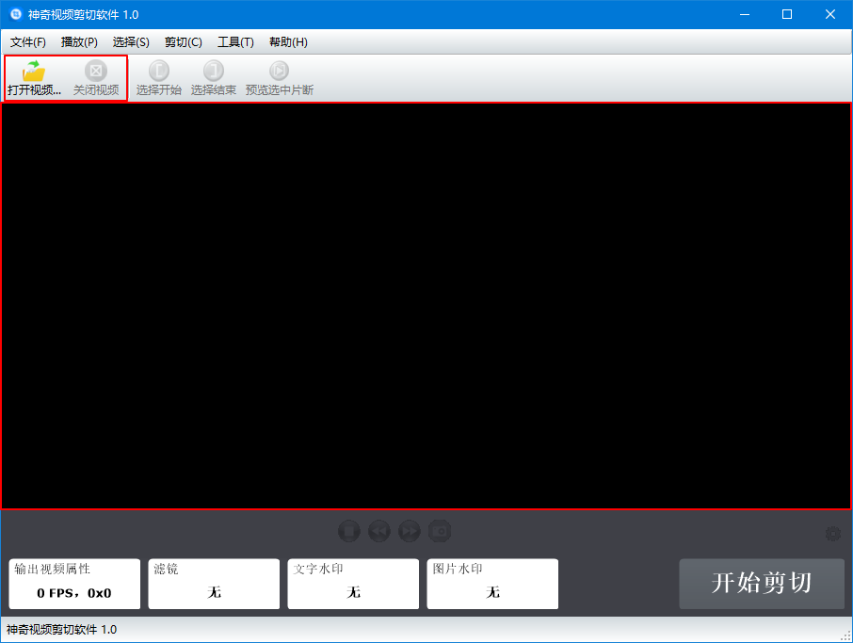This screenshot has width=853, height=643.
Task: Click the 图片水印 image watermark panel
Action: (x=492, y=584)
